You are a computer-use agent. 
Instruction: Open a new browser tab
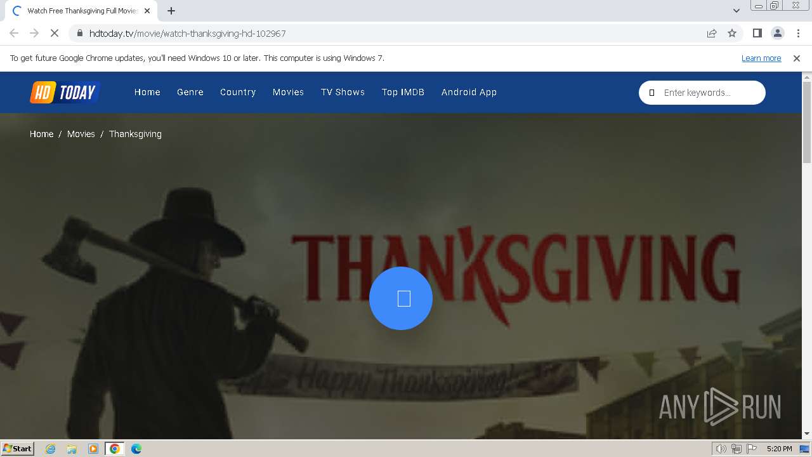171,11
